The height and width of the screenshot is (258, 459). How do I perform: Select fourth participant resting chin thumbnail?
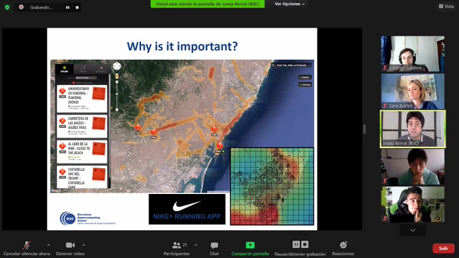click(x=412, y=167)
